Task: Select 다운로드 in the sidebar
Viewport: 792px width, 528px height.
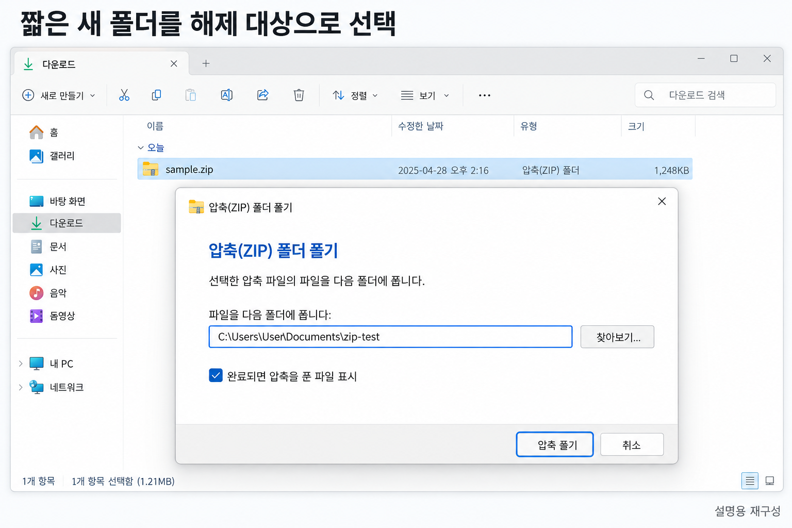Action: 67,223
